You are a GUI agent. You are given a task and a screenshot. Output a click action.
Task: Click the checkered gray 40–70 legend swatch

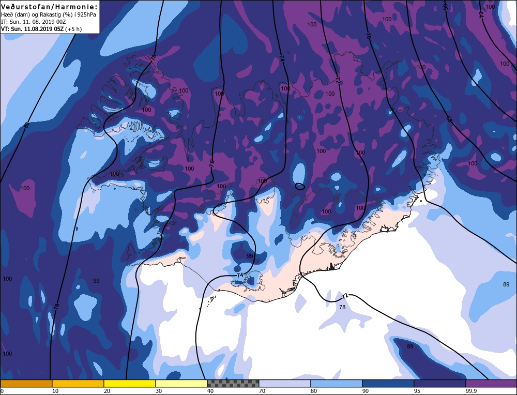point(233,384)
